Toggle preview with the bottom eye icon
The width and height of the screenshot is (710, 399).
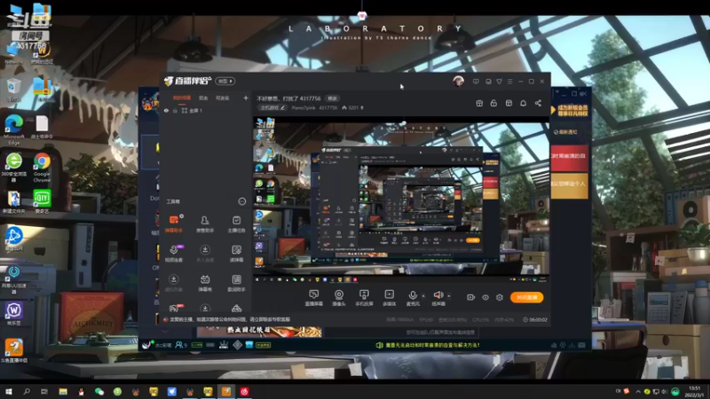485,297
